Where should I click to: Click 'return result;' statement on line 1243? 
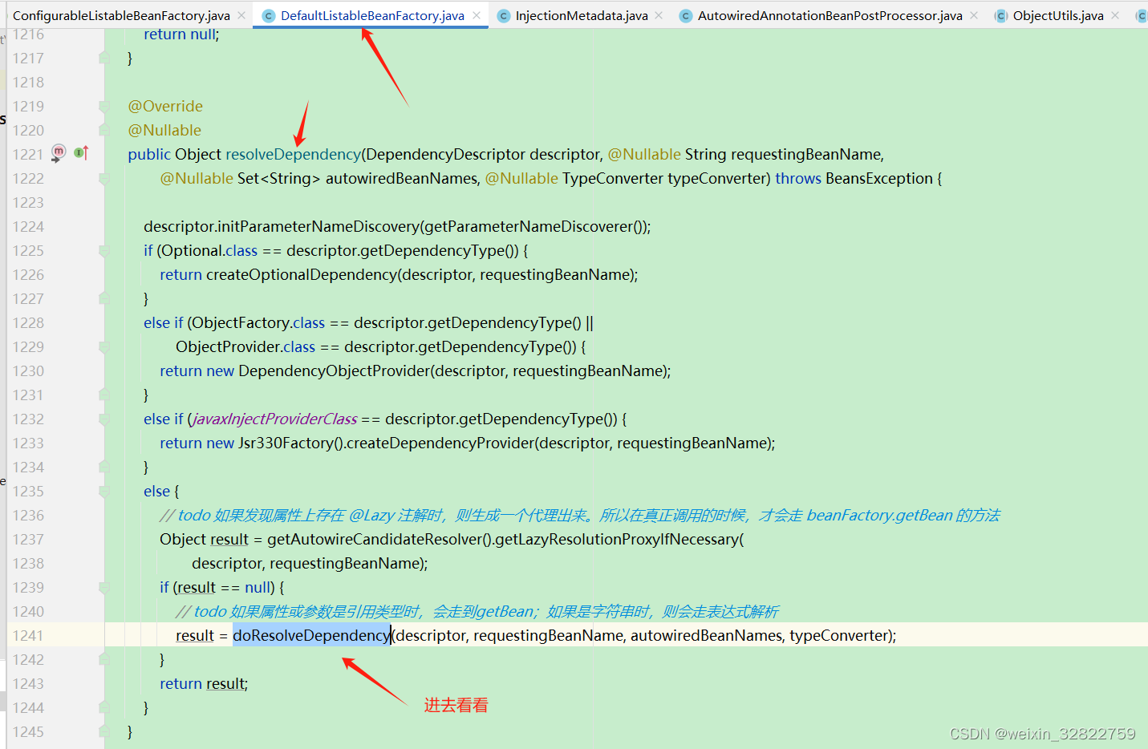[204, 683]
